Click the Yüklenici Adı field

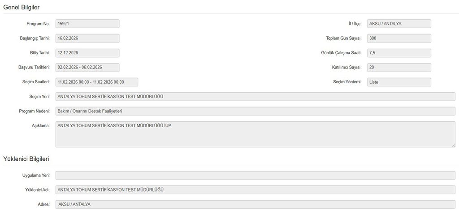255,189
